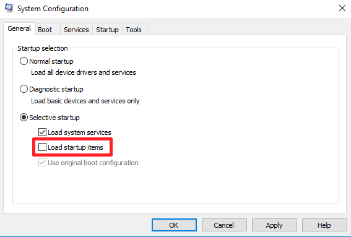
Task: Uncheck Load system services checkbox
Action: 42,132
